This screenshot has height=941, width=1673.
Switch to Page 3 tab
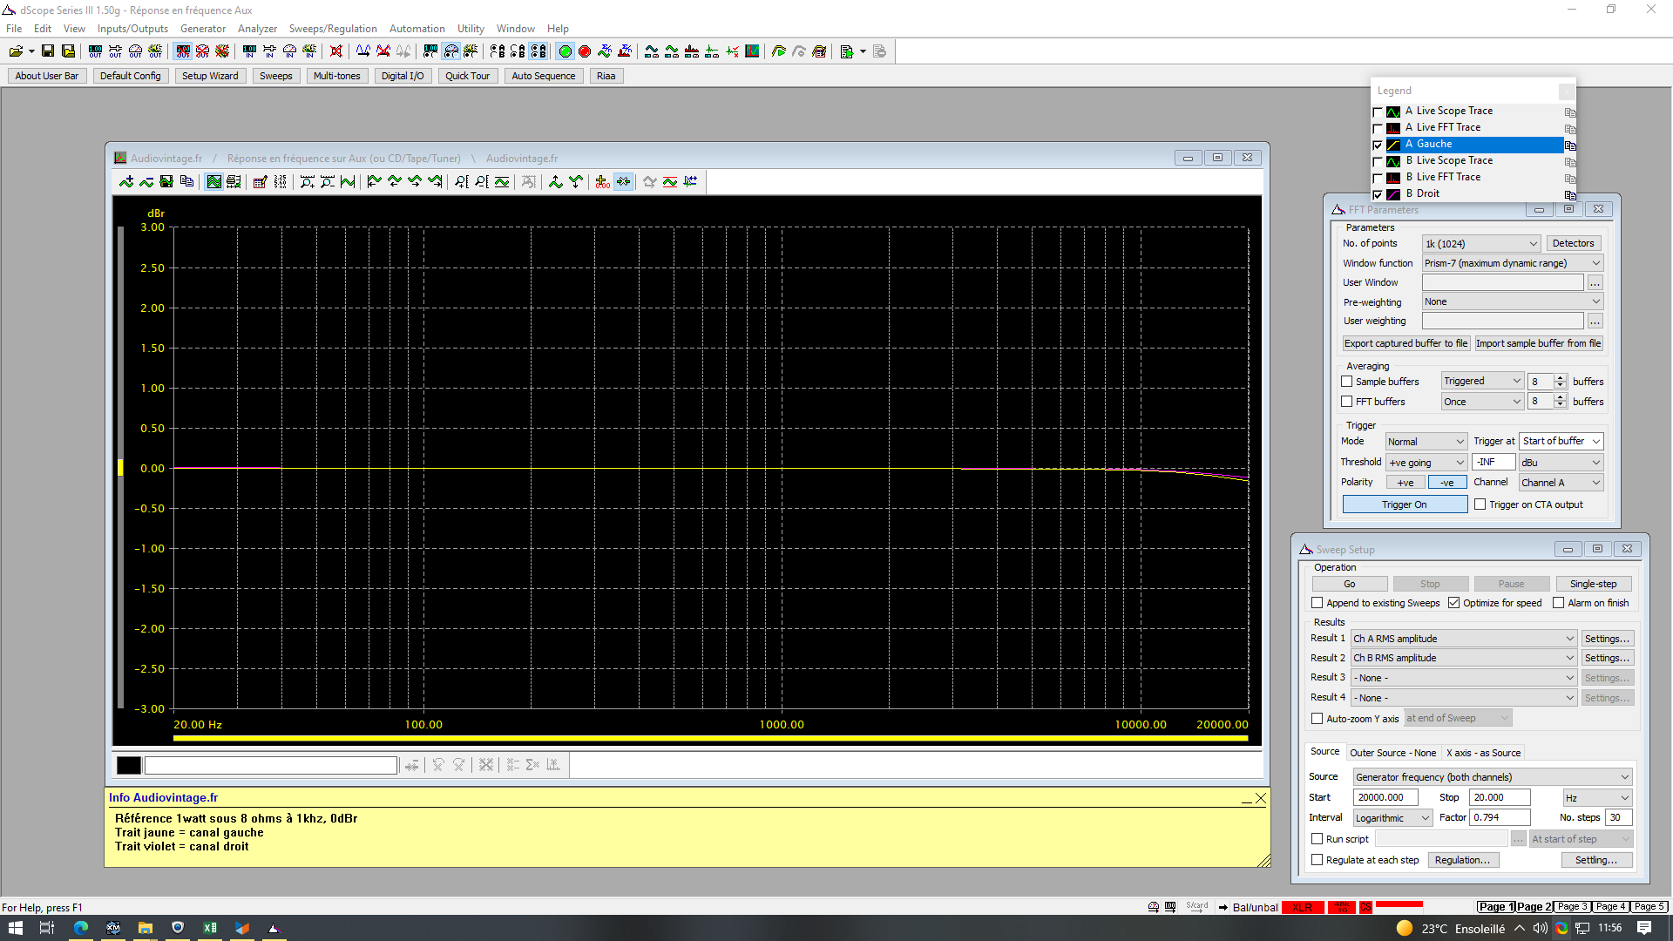(x=1573, y=907)
